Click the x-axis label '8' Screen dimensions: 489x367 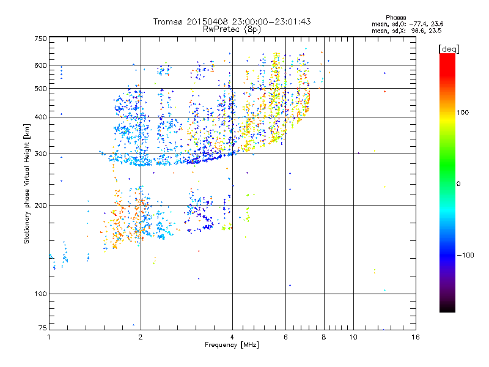pos(324,337)
